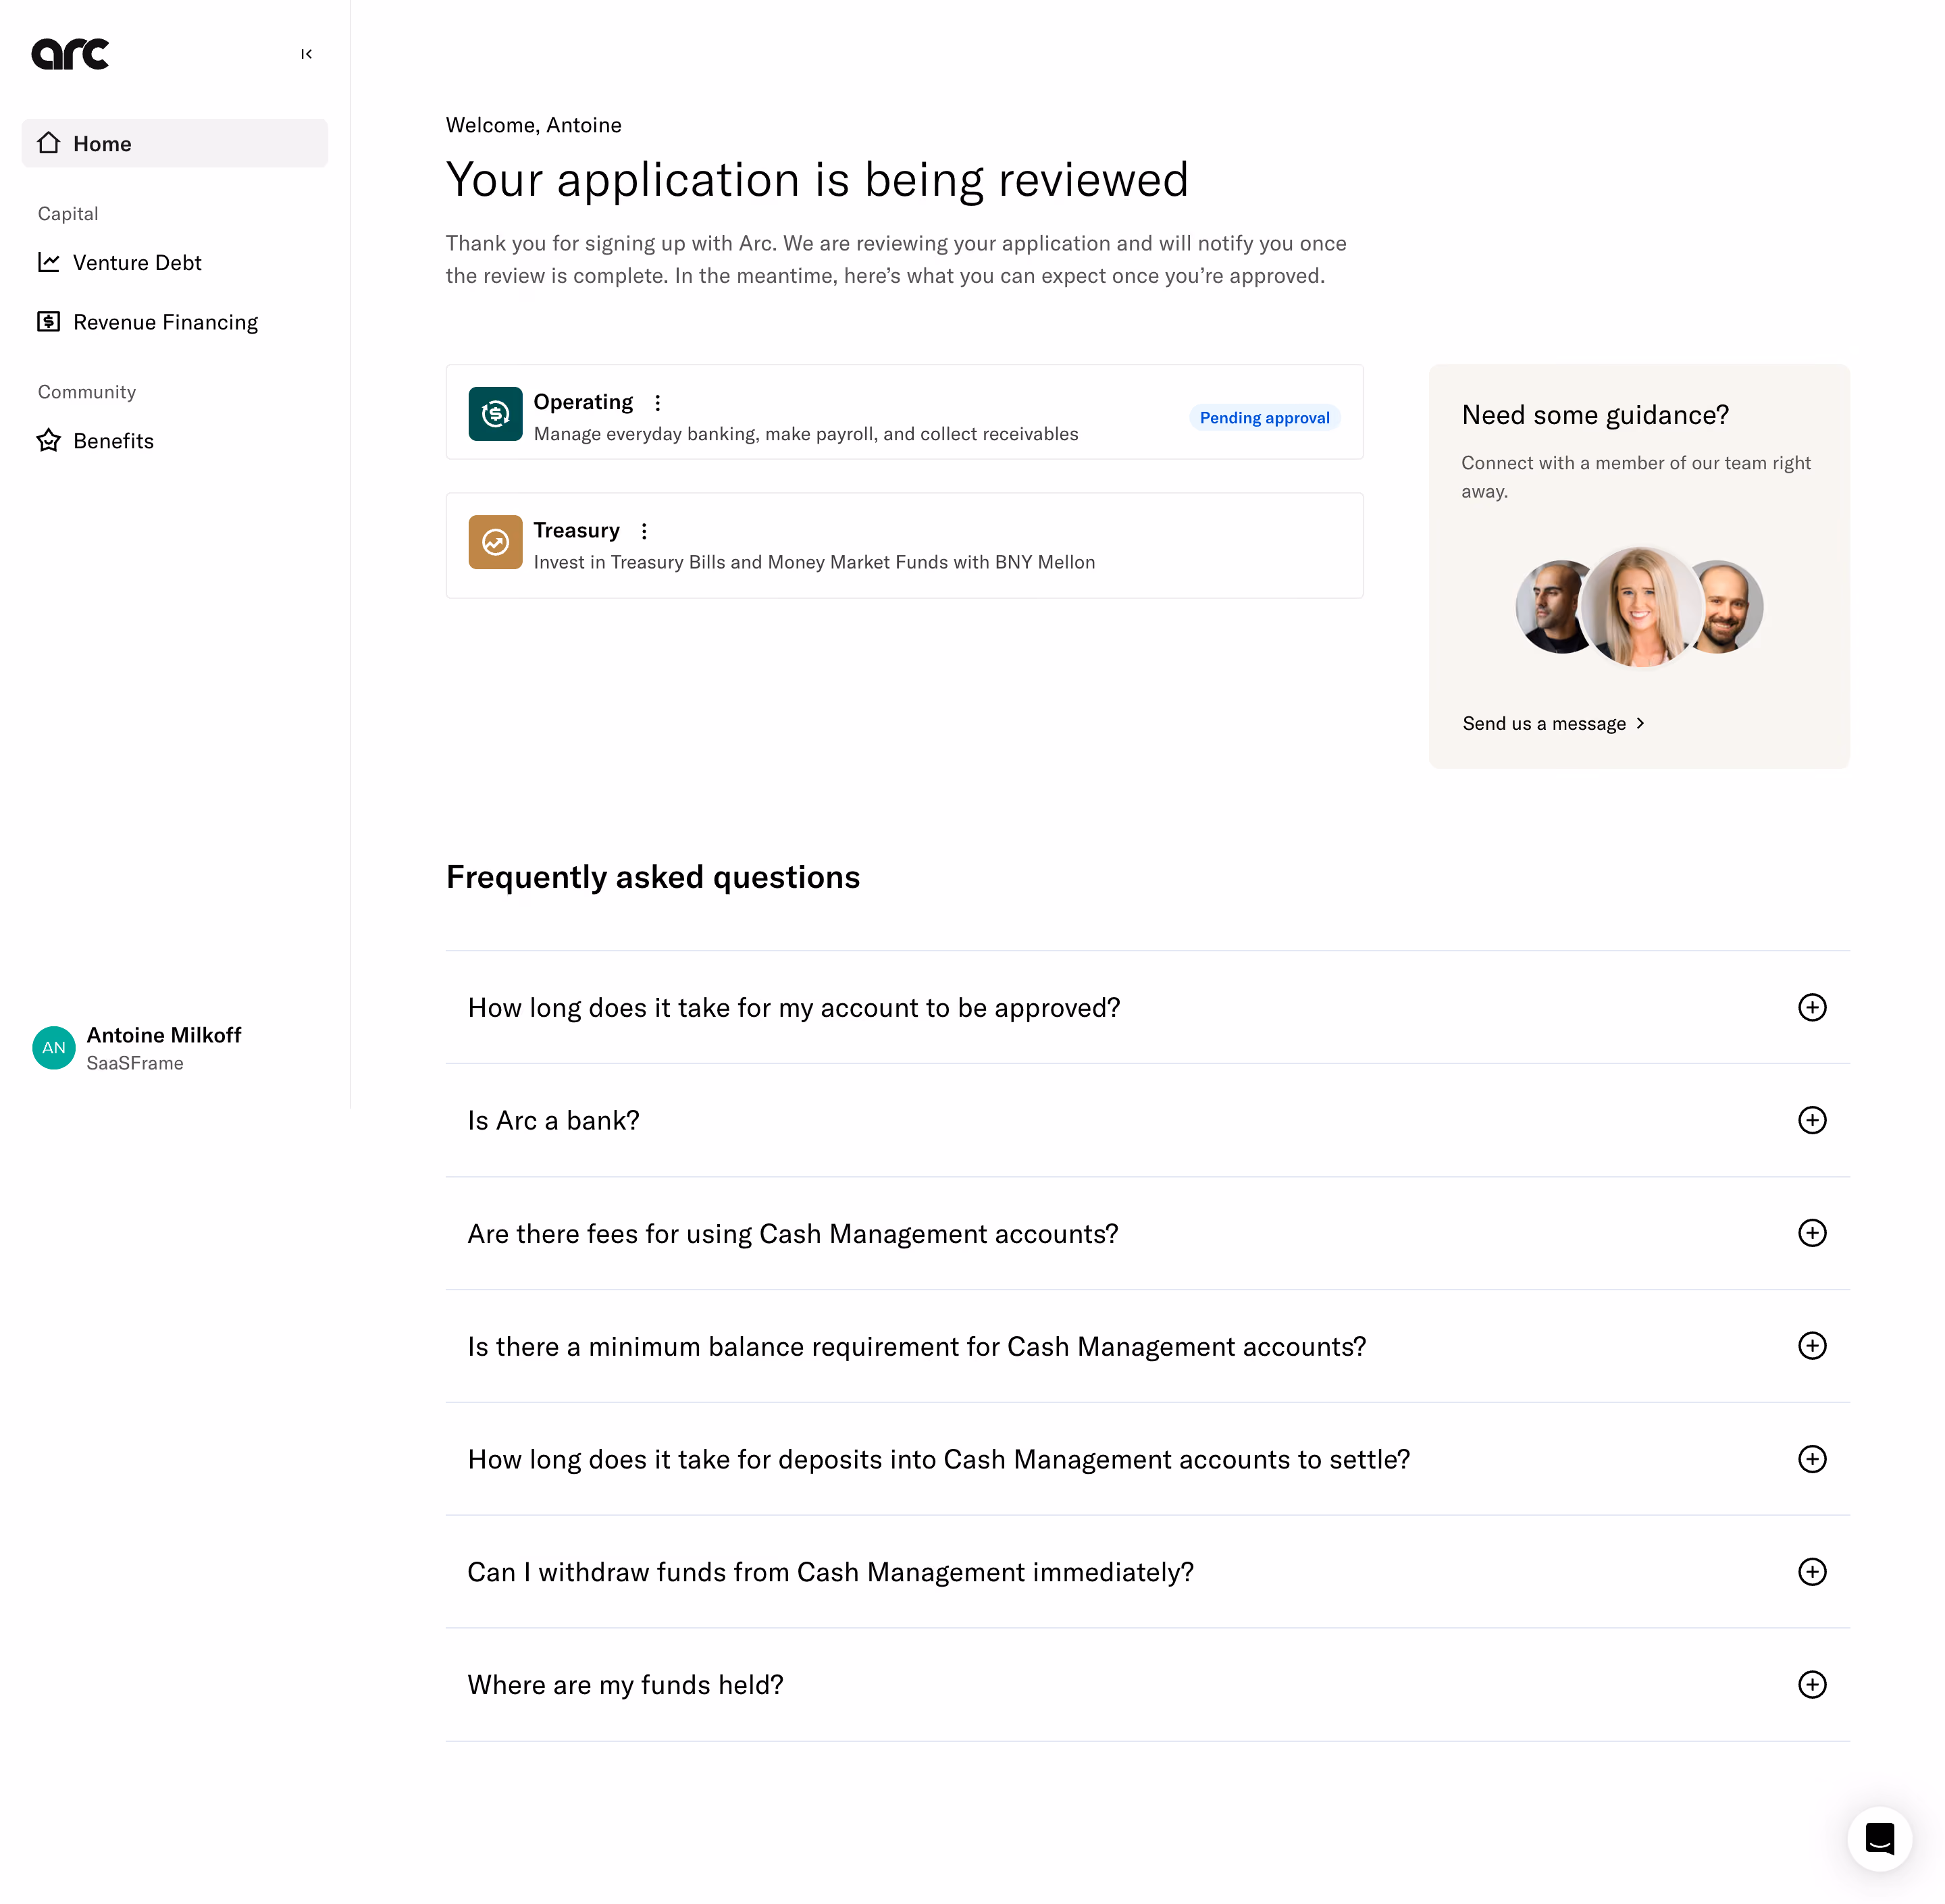Image resolution: width=1945 pixels, height=1904 pixels.
Task: Click the Pending approval badge
Action: [1264, 417]
